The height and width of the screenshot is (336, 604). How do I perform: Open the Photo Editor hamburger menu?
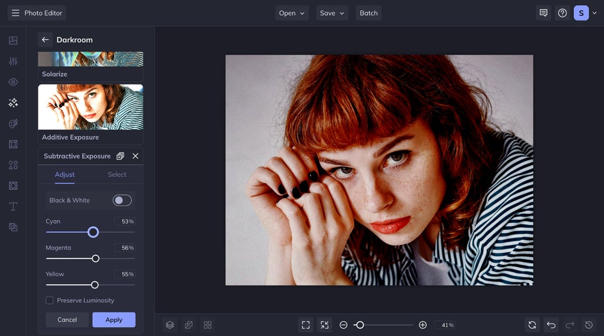(15, 13)
